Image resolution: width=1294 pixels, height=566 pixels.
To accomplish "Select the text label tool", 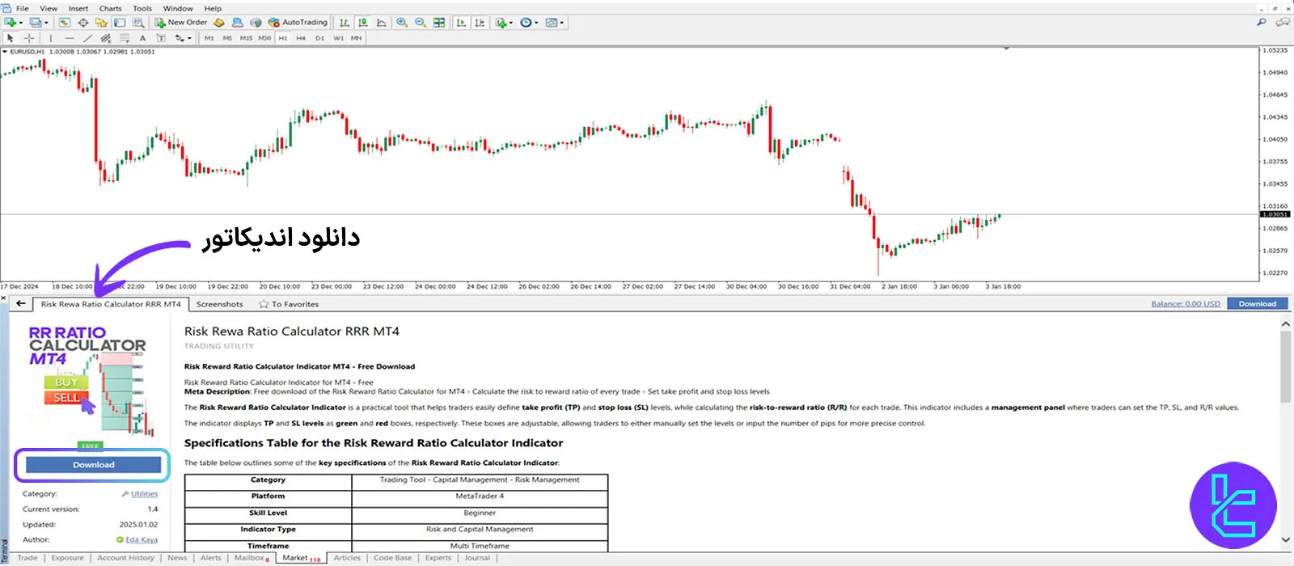I will (142, 38).
